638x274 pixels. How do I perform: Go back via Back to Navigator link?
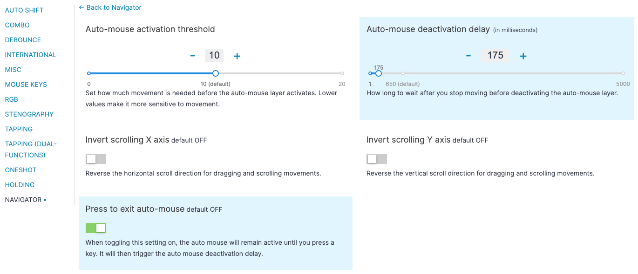(110, 7)
